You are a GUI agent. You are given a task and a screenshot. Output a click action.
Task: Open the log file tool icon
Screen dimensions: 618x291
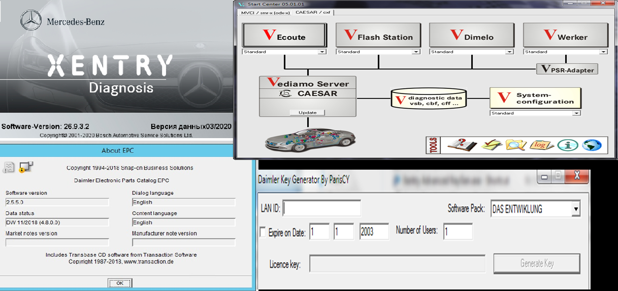(x=541, y=145)
